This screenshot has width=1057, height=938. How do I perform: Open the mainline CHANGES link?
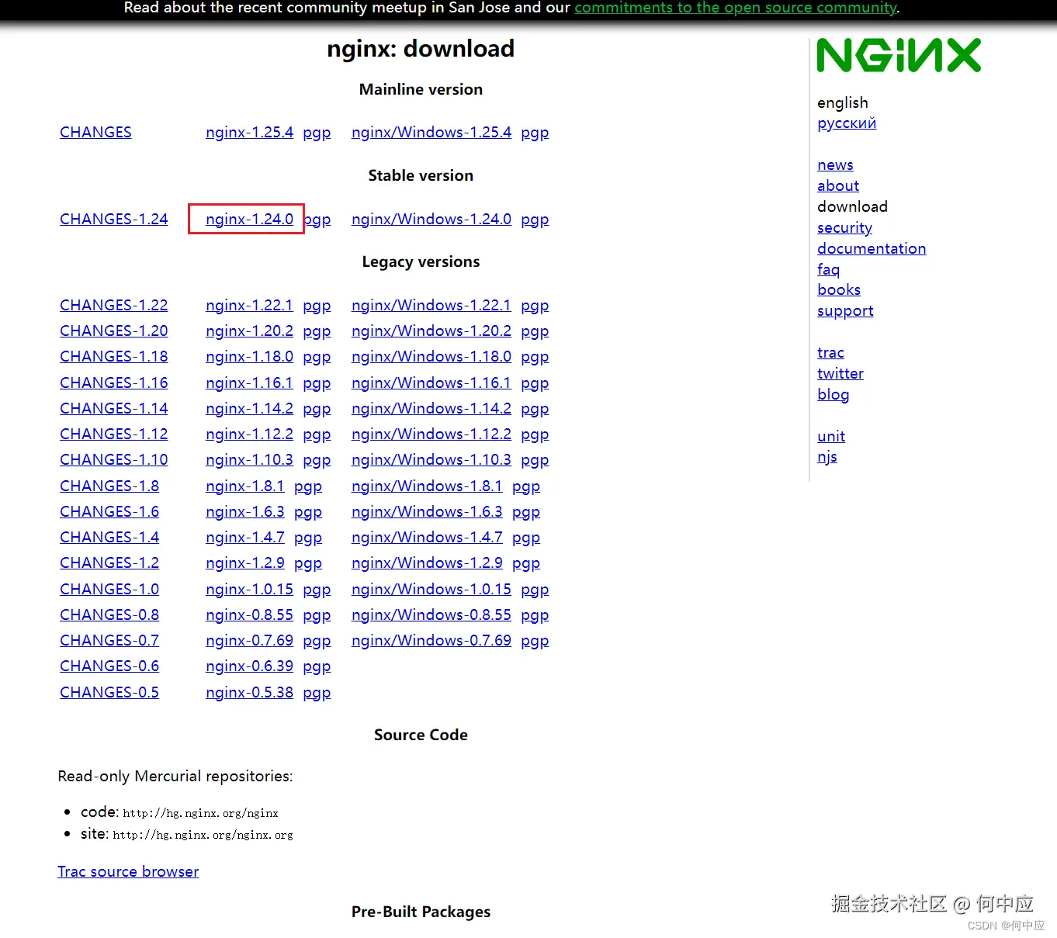[95, 133]
